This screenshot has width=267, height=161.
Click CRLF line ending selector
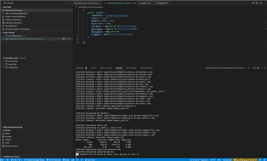(219, 160)
